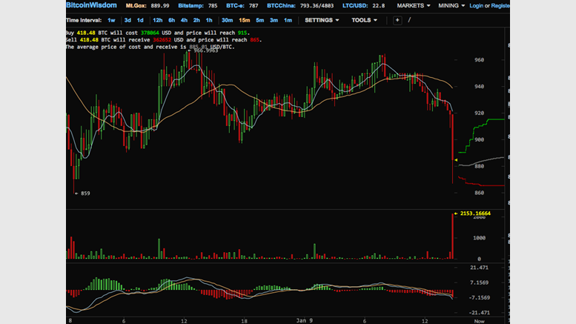Open the BTCChina market link
Image resolution: width=576 pixels, height=324 pixels.
click(281, 6)
